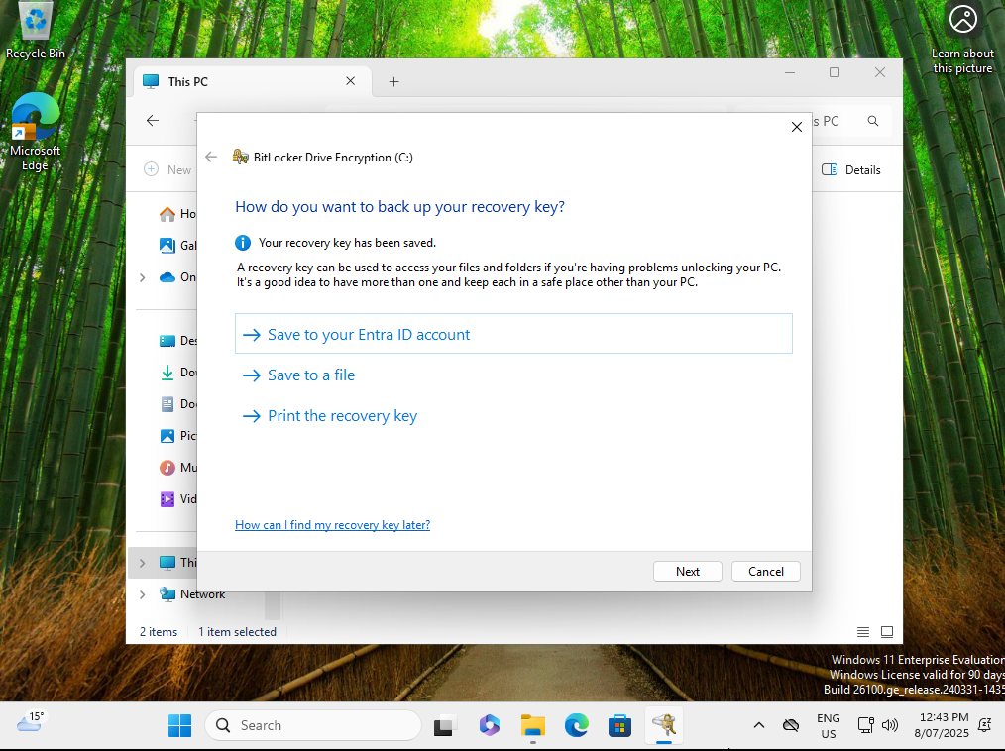Choose Save to a file option
The height and width of the screenshot is (751, 1005).
click(x=310, y=375)
